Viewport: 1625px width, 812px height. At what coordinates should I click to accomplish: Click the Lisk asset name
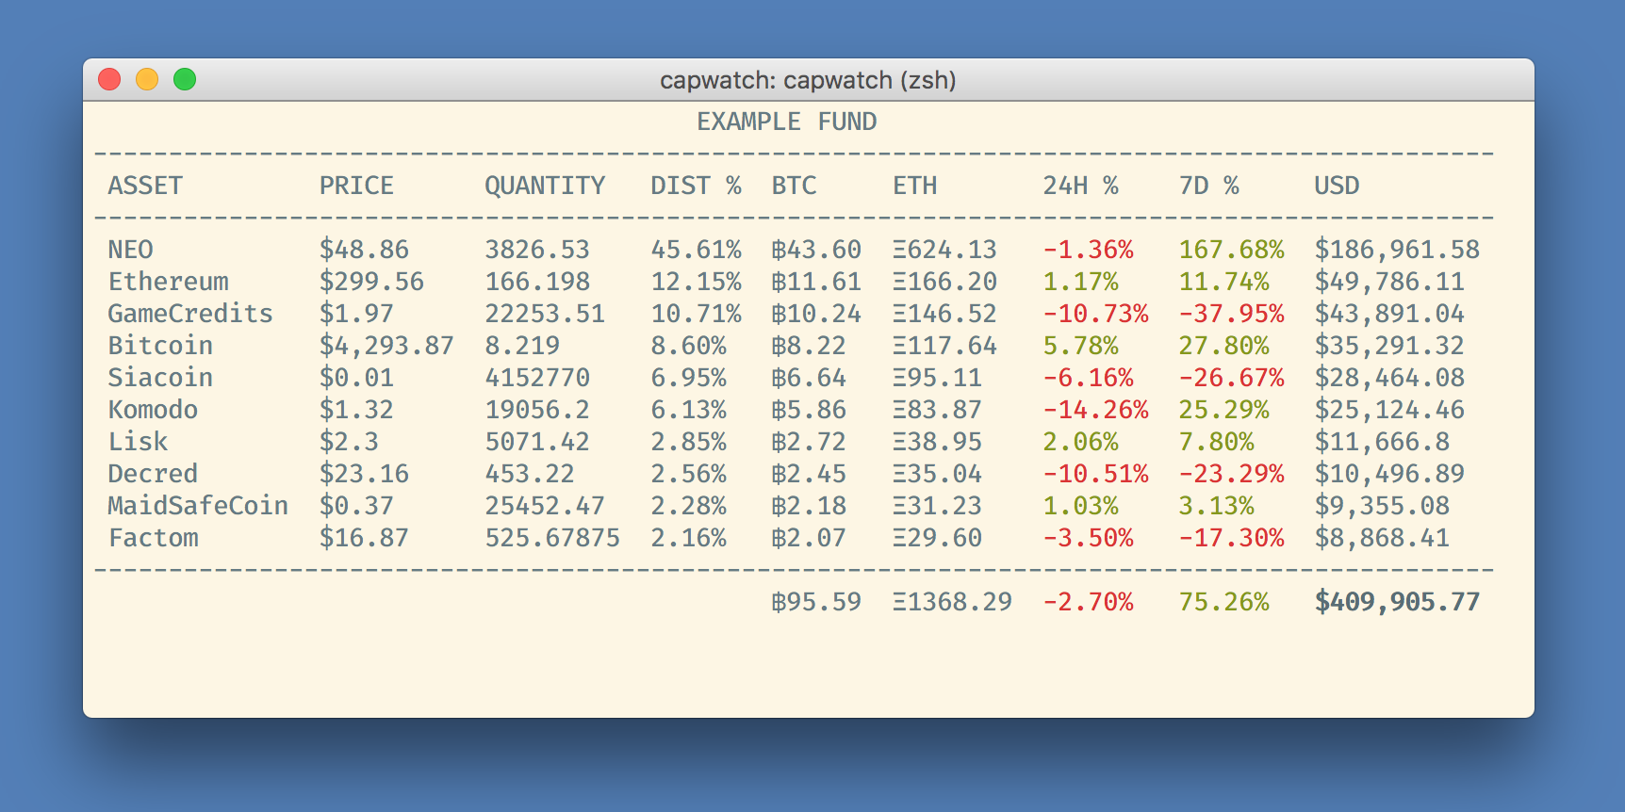[138, 442]
